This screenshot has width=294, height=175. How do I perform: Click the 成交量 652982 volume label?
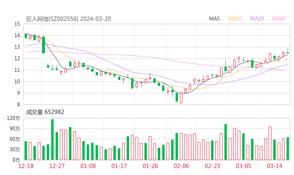[x=45, y=112]
